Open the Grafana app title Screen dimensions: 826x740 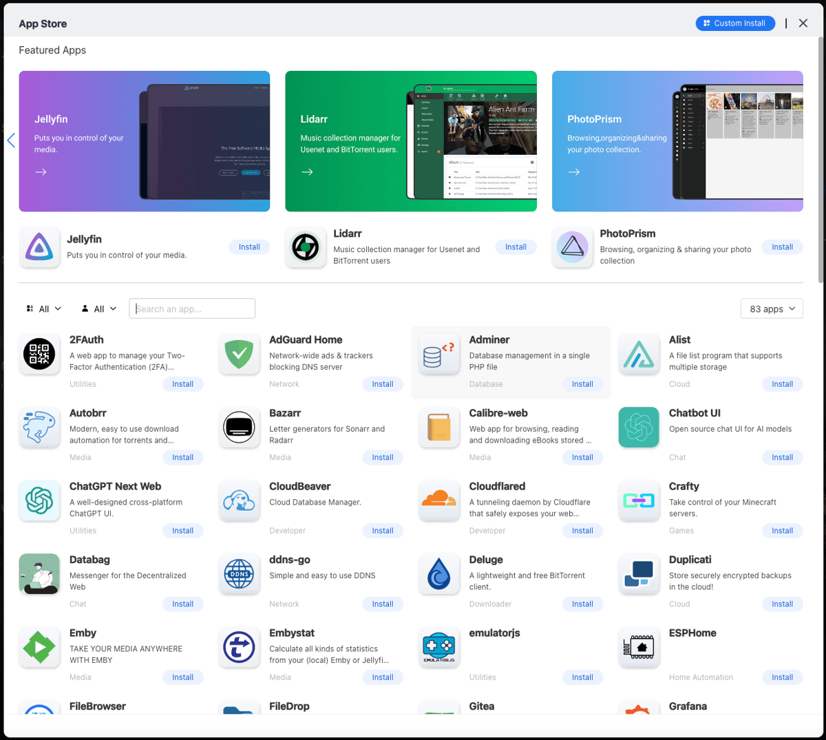tap(688, 706)
